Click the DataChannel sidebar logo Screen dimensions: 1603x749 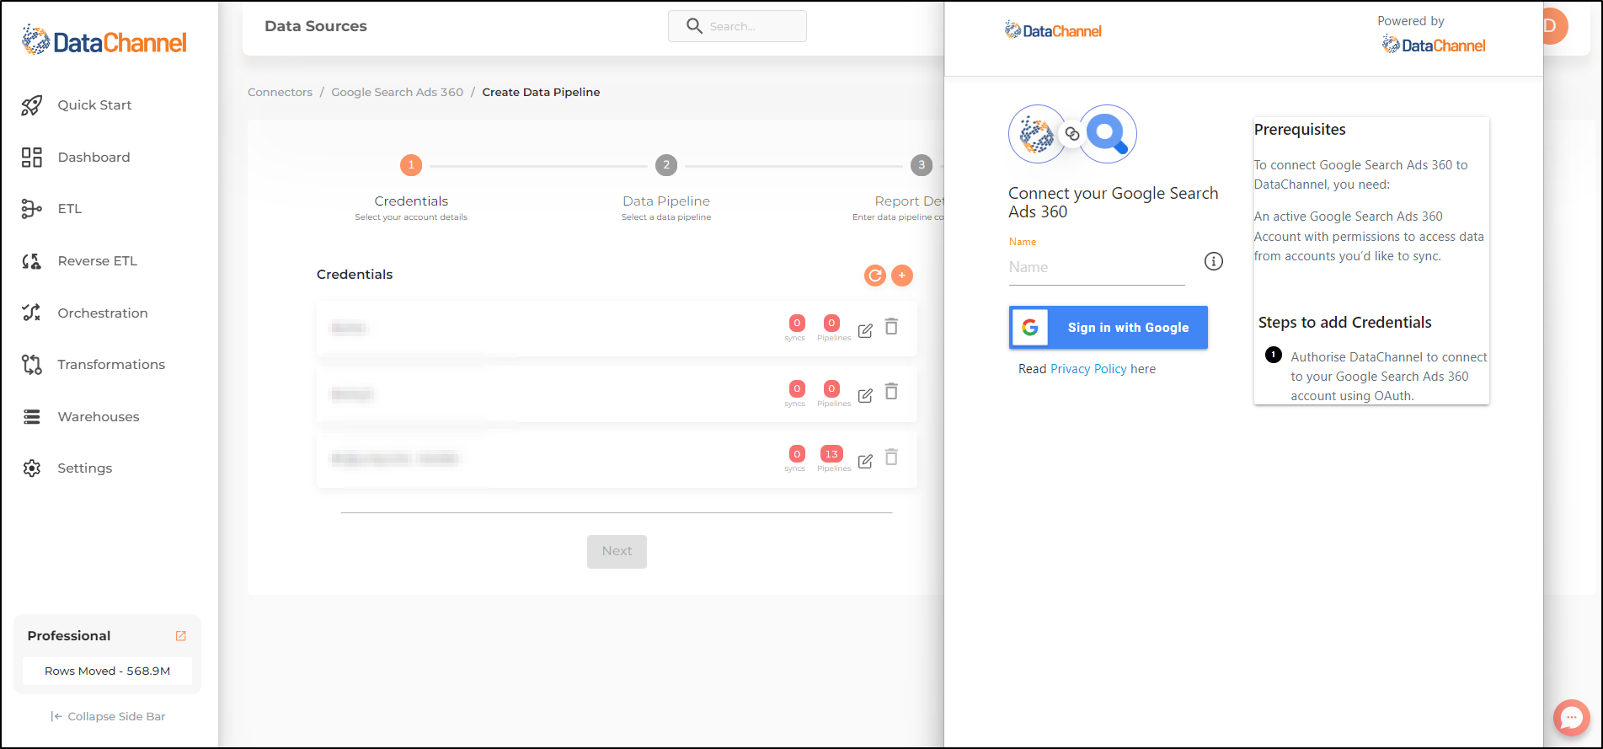104,40
